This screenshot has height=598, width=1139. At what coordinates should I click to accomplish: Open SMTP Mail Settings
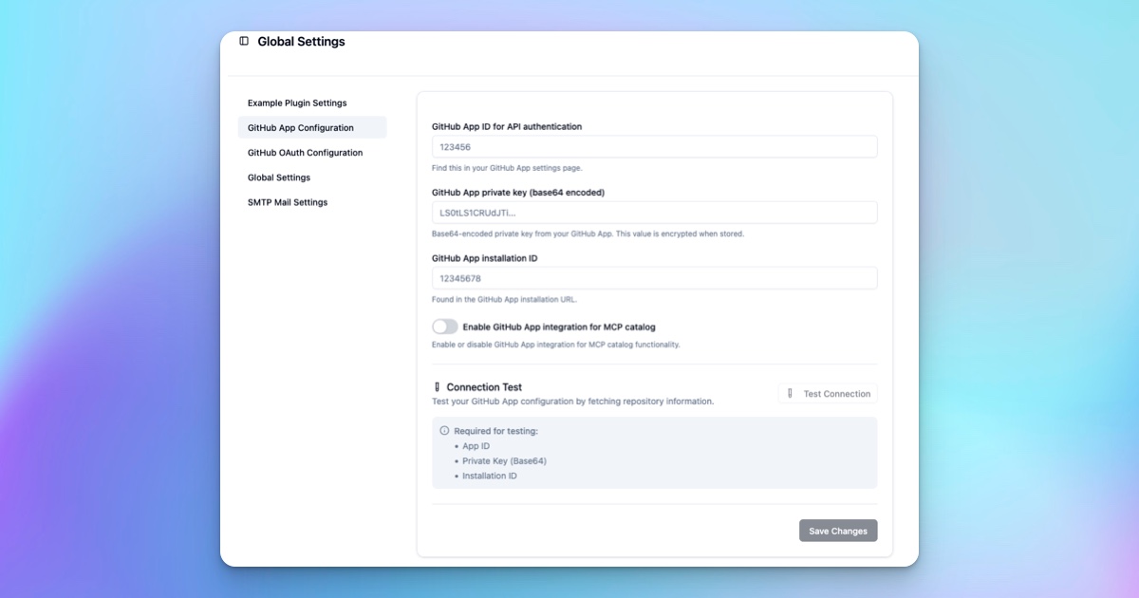288,202
